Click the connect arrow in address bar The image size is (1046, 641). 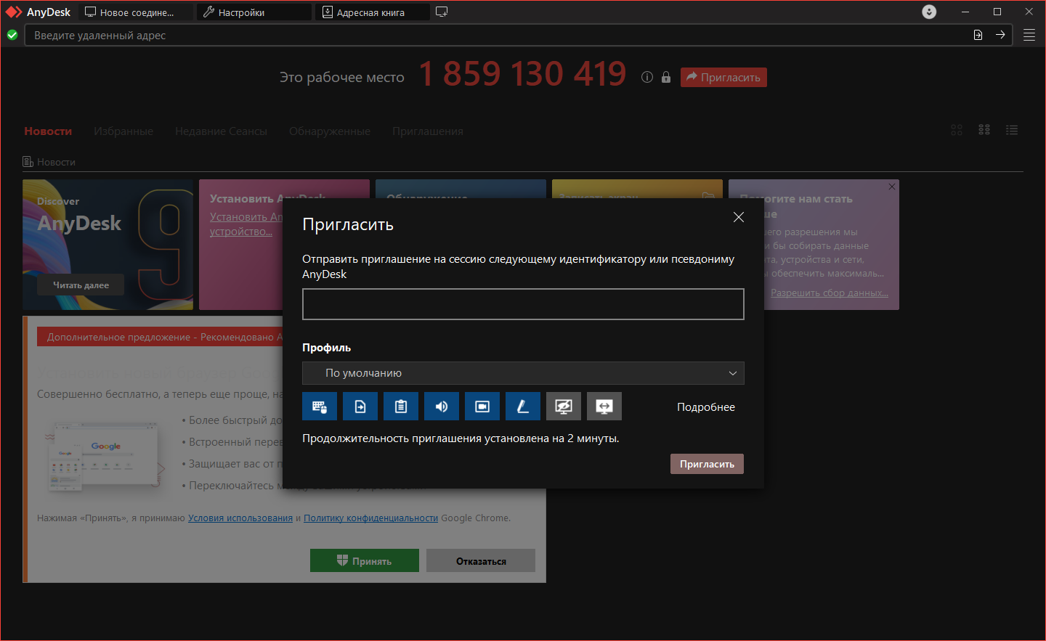pyautogui.click(x=1000, y=35)
